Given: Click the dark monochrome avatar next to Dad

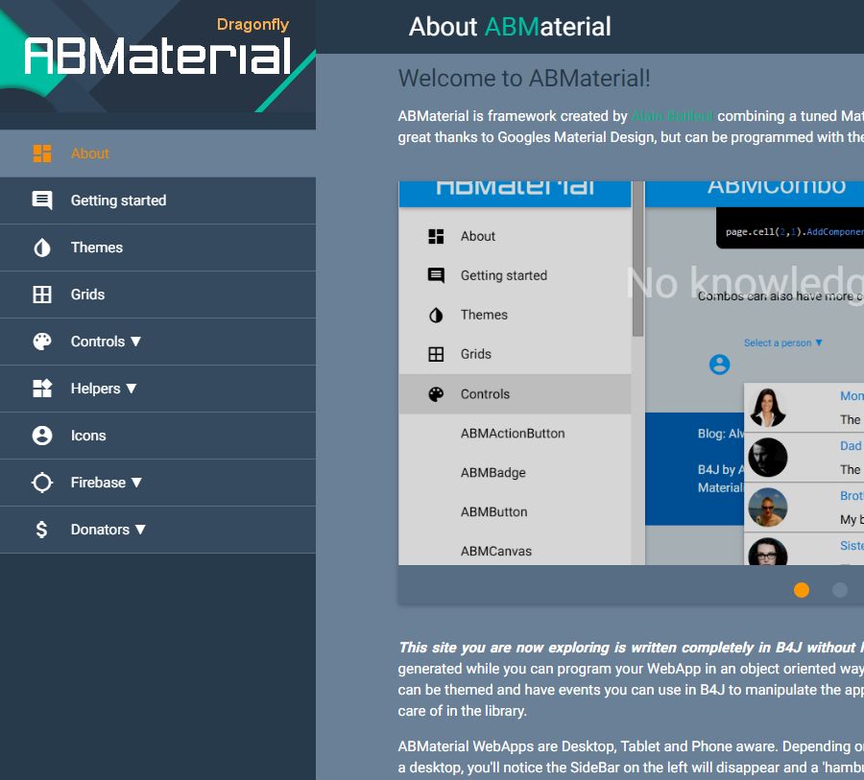Looking at the screenshot, I should pos(768,458).
